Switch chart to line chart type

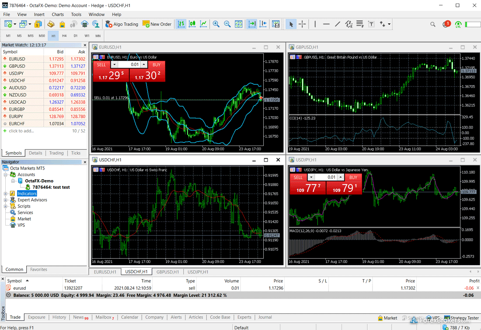203,24
